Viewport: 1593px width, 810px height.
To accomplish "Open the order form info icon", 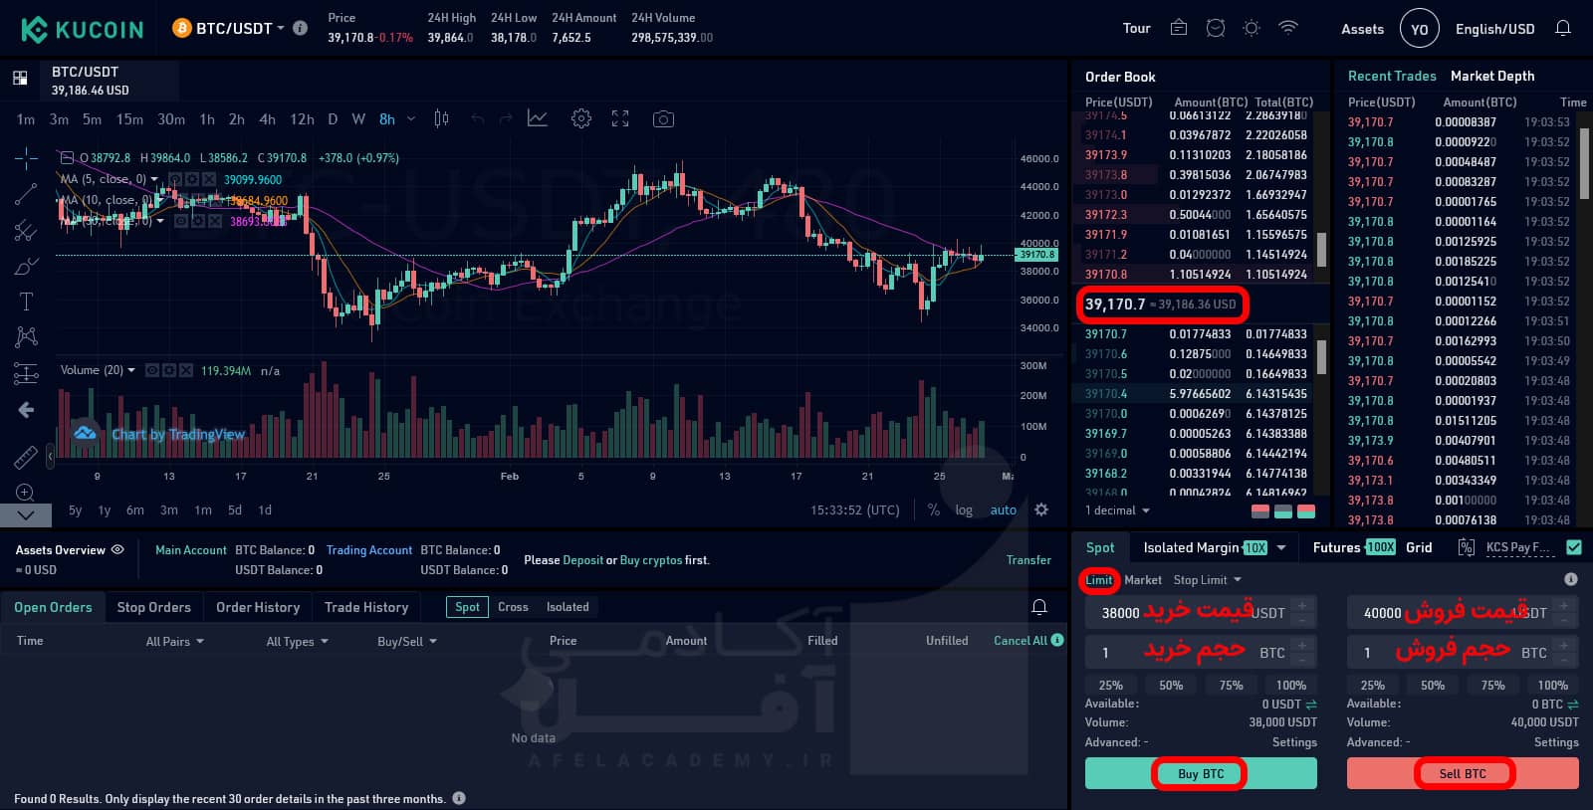I will click(x=1571, y=579).
